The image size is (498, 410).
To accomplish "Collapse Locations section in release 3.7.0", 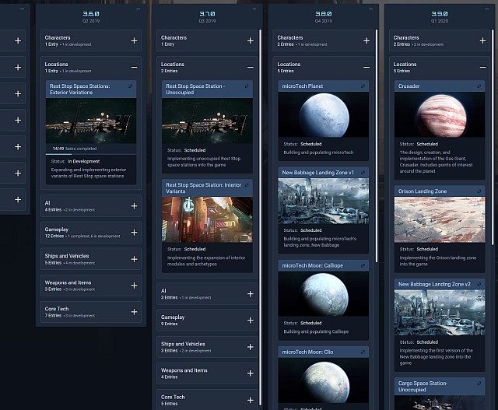I will [x=251, y=68].
